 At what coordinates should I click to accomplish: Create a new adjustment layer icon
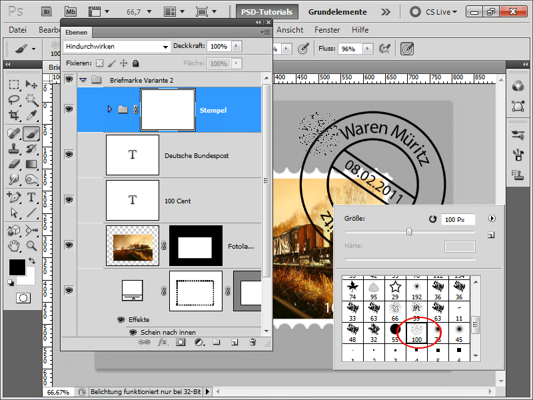click(199, 342)
